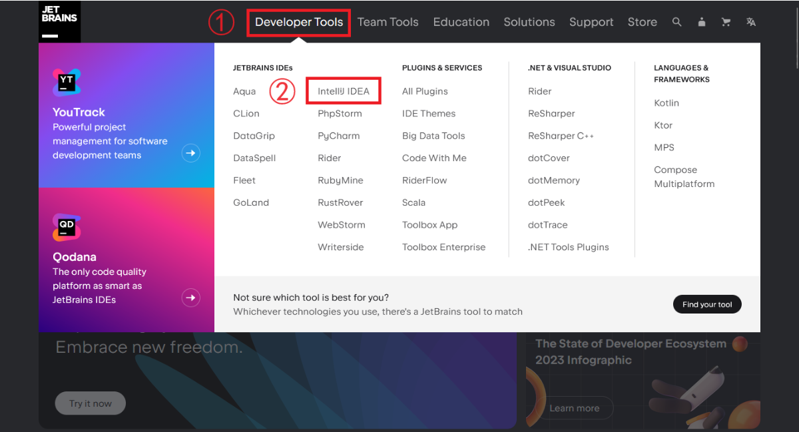Open the search magnifier icon
This screenshot has width=799, height=432.
click(x=676, y=22)
